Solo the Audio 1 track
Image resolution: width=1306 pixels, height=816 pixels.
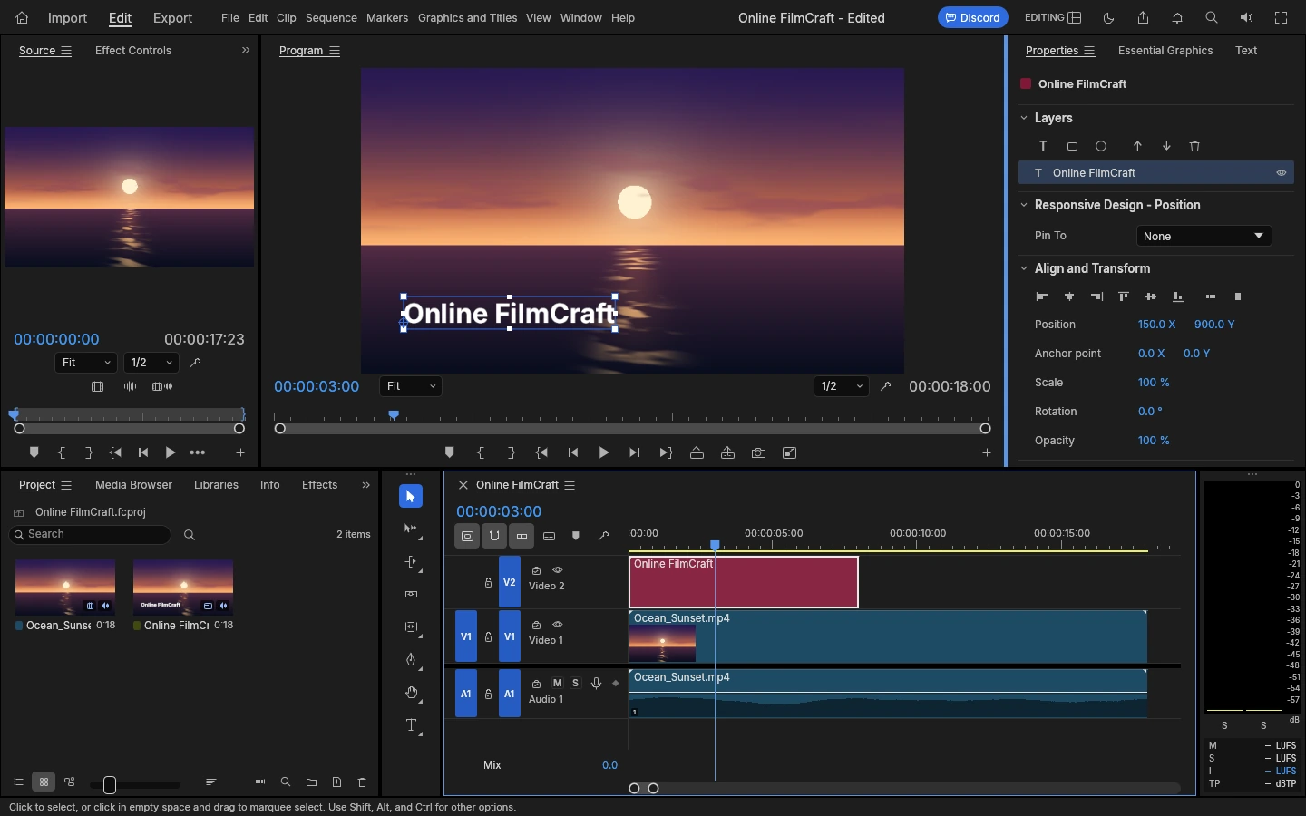(576, 683)
